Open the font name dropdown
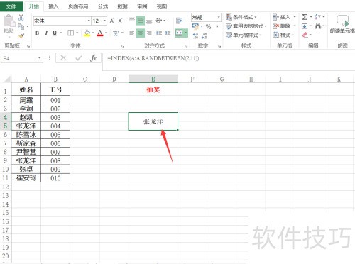Viewport: 355px width, 264px height. [x=89, y=21]
